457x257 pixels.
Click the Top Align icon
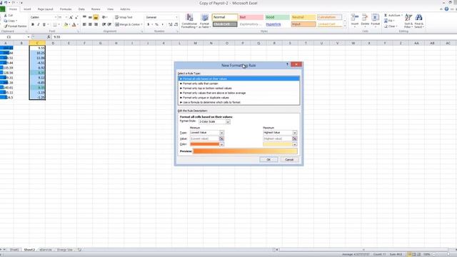pyautogui.click(x=84, y=17)
